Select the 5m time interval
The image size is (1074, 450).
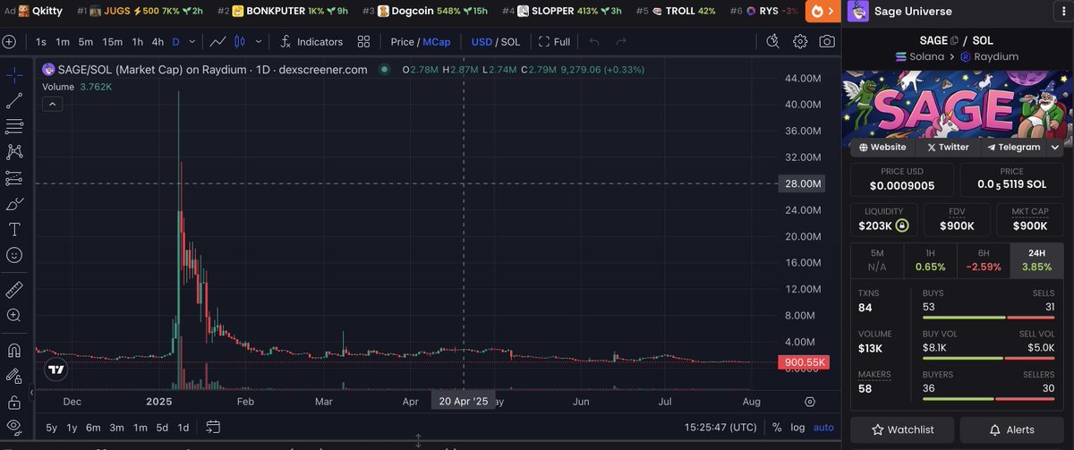click(85, 42)
